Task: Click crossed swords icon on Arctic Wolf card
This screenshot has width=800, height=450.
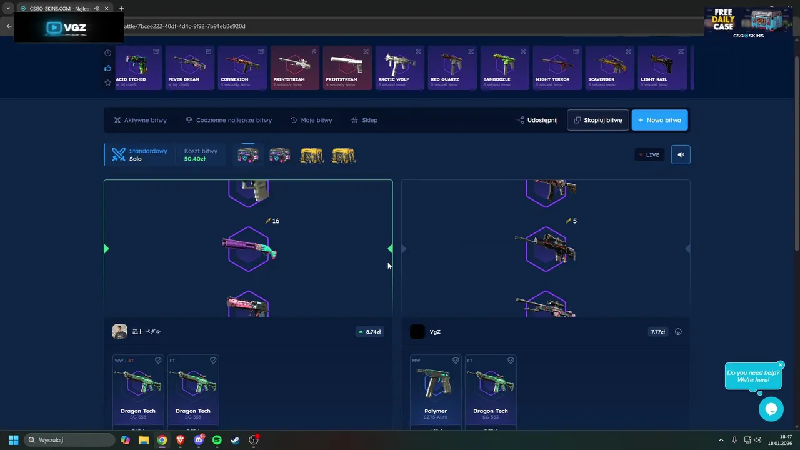Action: (419, 51)
